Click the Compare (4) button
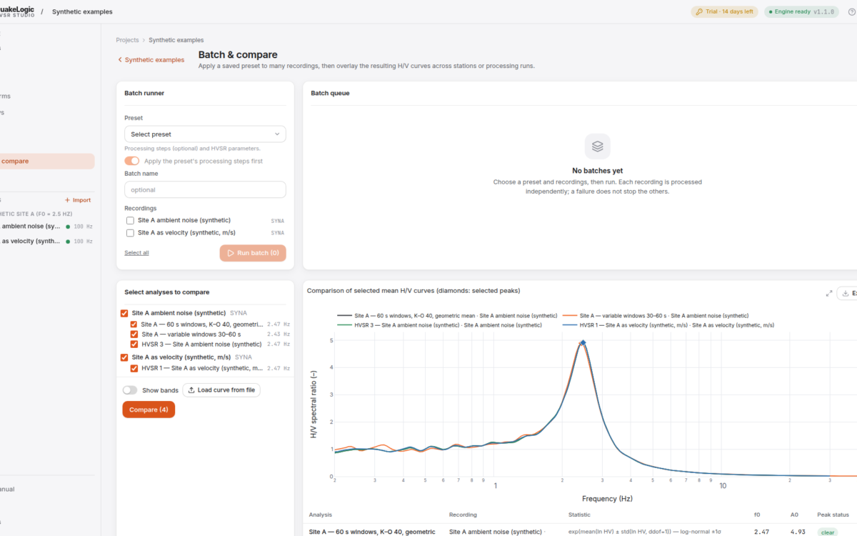857x536 pixels. click(149, 410)
